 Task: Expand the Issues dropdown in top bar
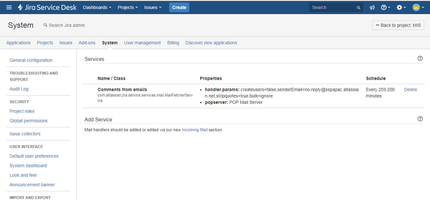(x=153, y=7)
